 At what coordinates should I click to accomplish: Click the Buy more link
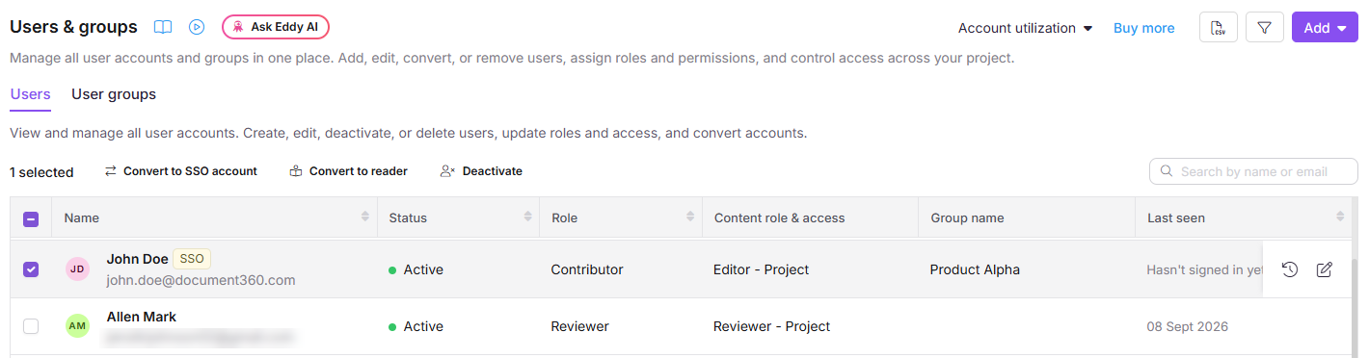1144,28
